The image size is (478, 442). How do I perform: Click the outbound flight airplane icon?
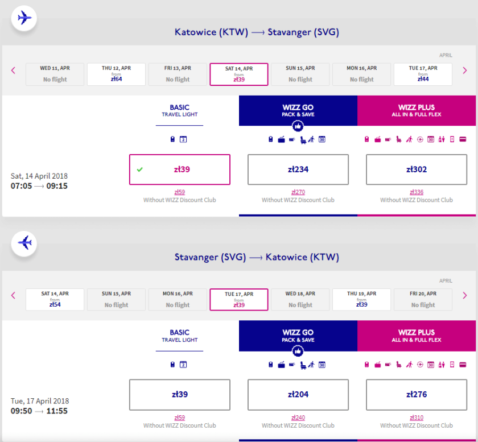coord(24,18)
